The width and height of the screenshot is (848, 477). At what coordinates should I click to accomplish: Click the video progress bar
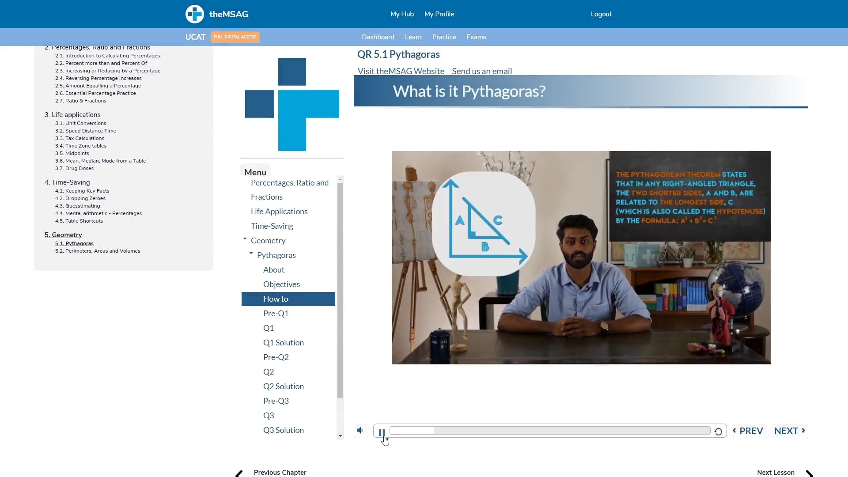tap(548, 430)
